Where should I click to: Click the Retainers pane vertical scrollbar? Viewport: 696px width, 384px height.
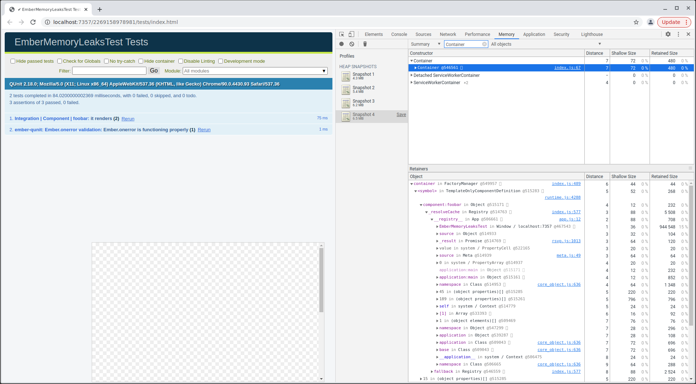point(691,256)
